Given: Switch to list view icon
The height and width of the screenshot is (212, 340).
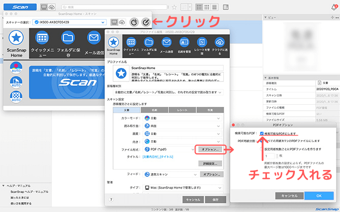Looking at the screenshot, I should [x=199, y=7].
